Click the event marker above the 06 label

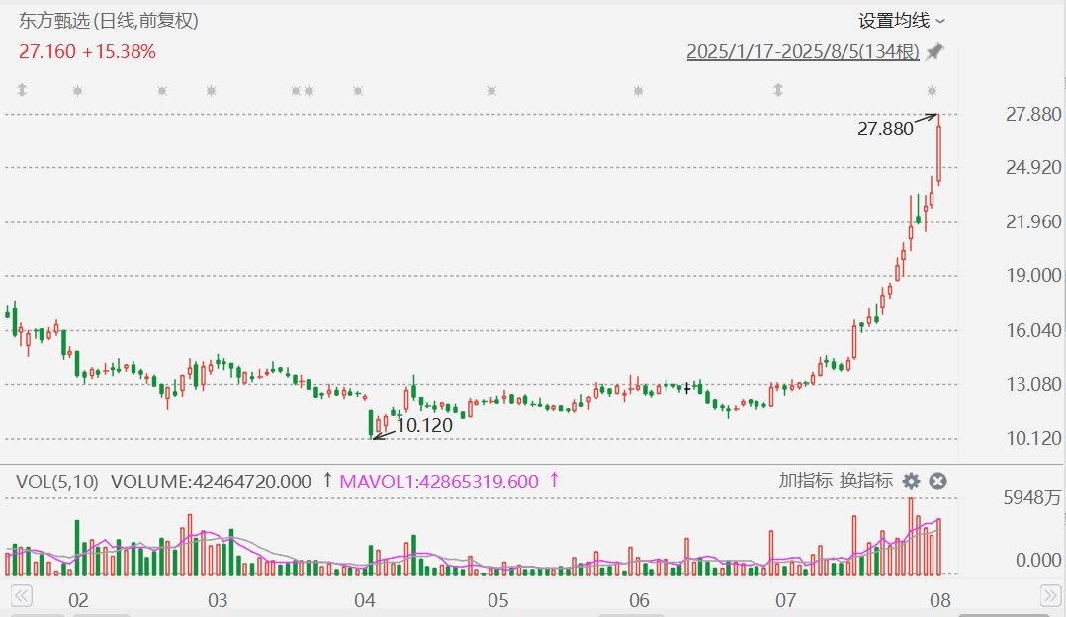638,90
